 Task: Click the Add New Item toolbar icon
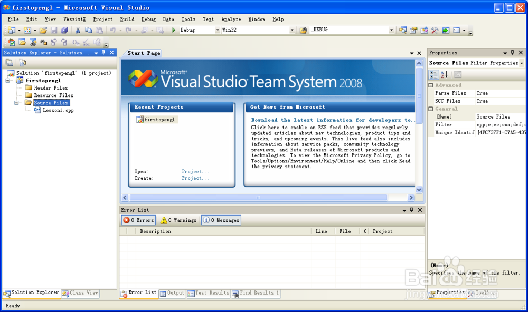[27, 30]
